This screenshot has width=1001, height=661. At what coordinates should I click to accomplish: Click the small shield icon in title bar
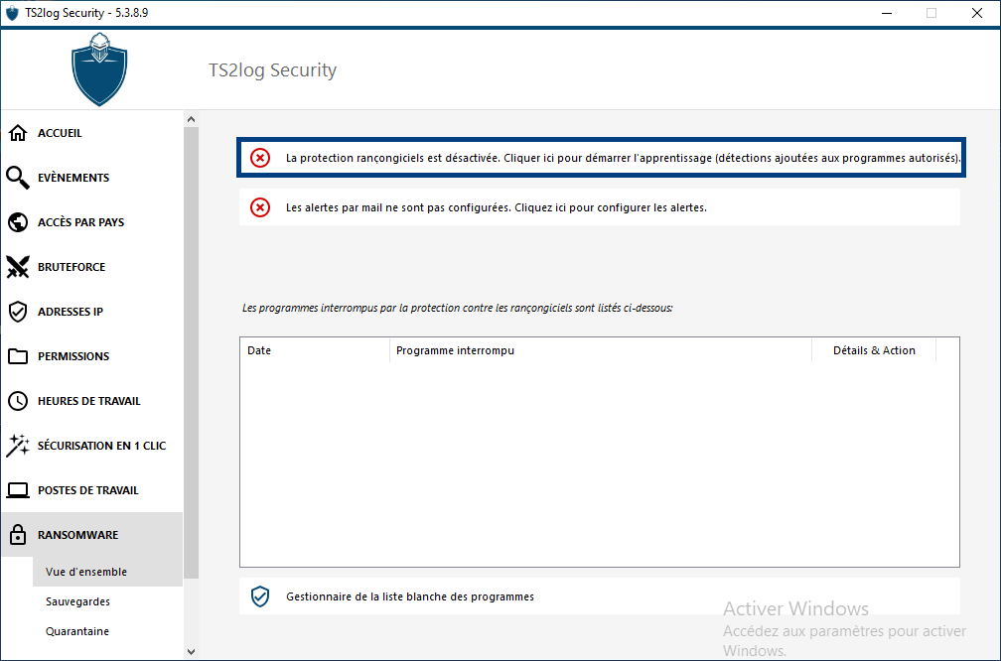pos(12,13)
